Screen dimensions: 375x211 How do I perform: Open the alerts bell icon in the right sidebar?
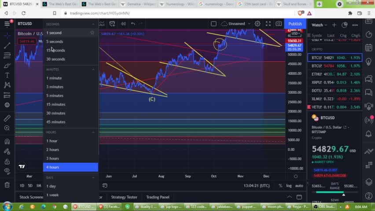tap(369, 134)
